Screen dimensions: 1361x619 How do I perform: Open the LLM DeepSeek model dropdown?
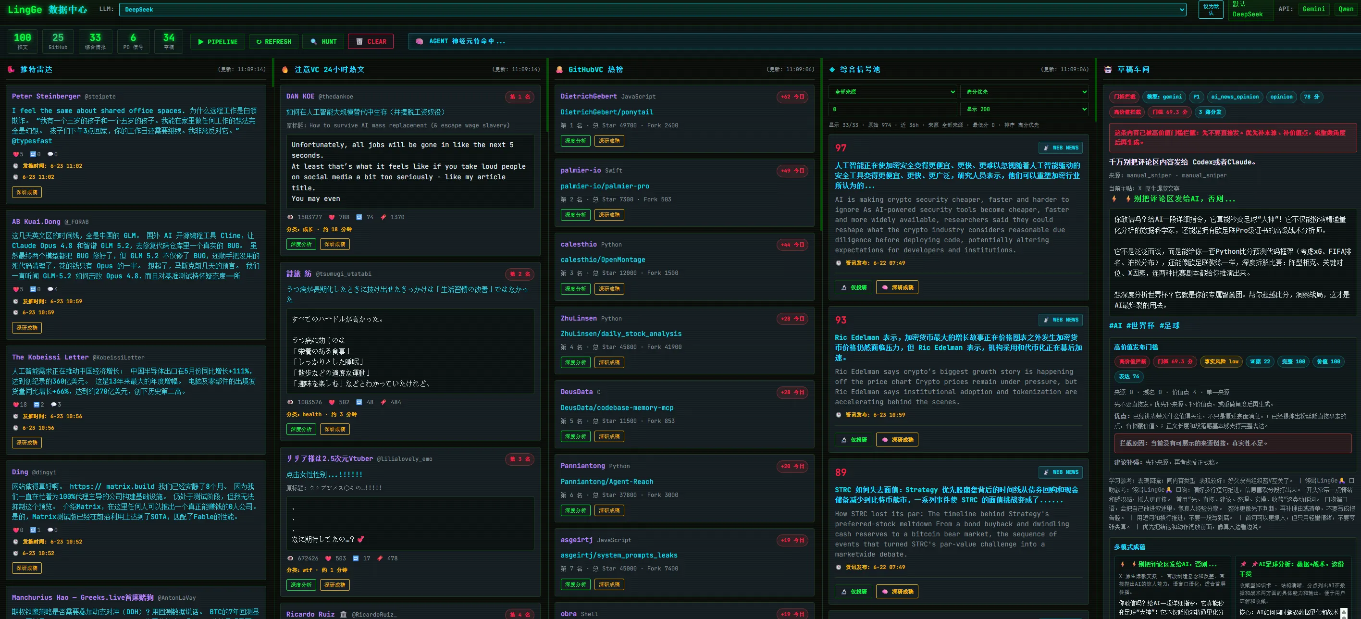(653, 10)
